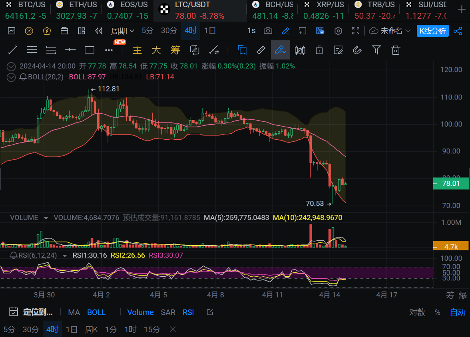
Task: Expand the VOLUME indicator dropdown arrow
Action: (46, 218)
